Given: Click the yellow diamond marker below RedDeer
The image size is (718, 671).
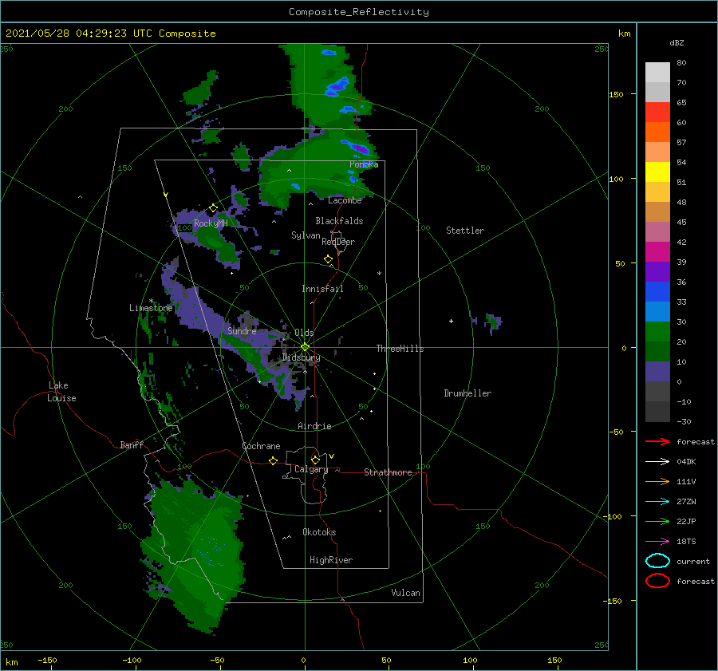Looking at the screenshot, I should (328, 259).
